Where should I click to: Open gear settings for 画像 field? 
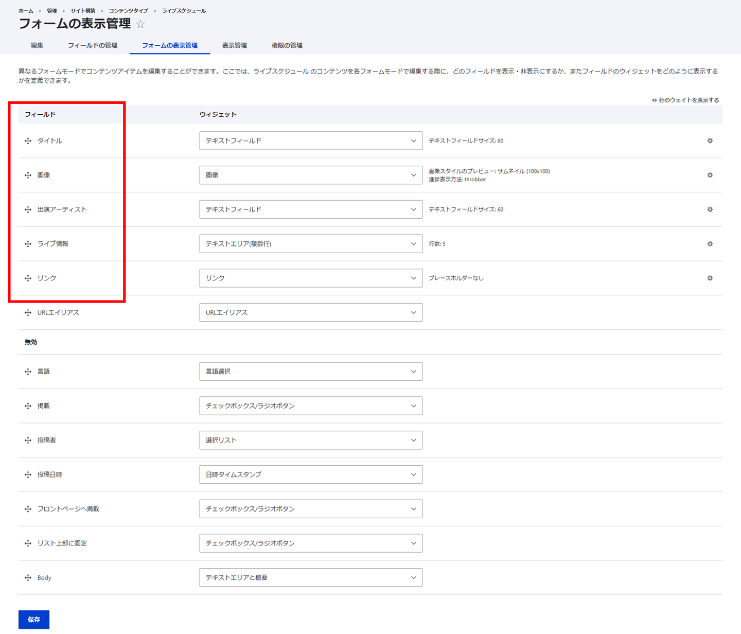[710, 175]
